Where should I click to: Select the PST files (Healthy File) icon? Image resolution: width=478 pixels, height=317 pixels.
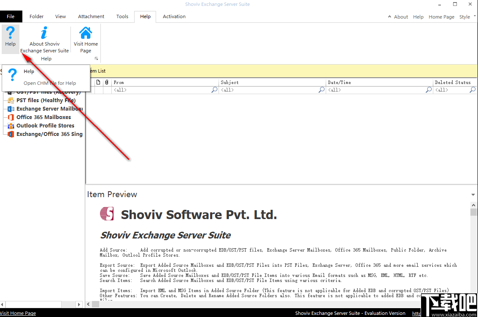pyautogui.click(x=11, y=100)
